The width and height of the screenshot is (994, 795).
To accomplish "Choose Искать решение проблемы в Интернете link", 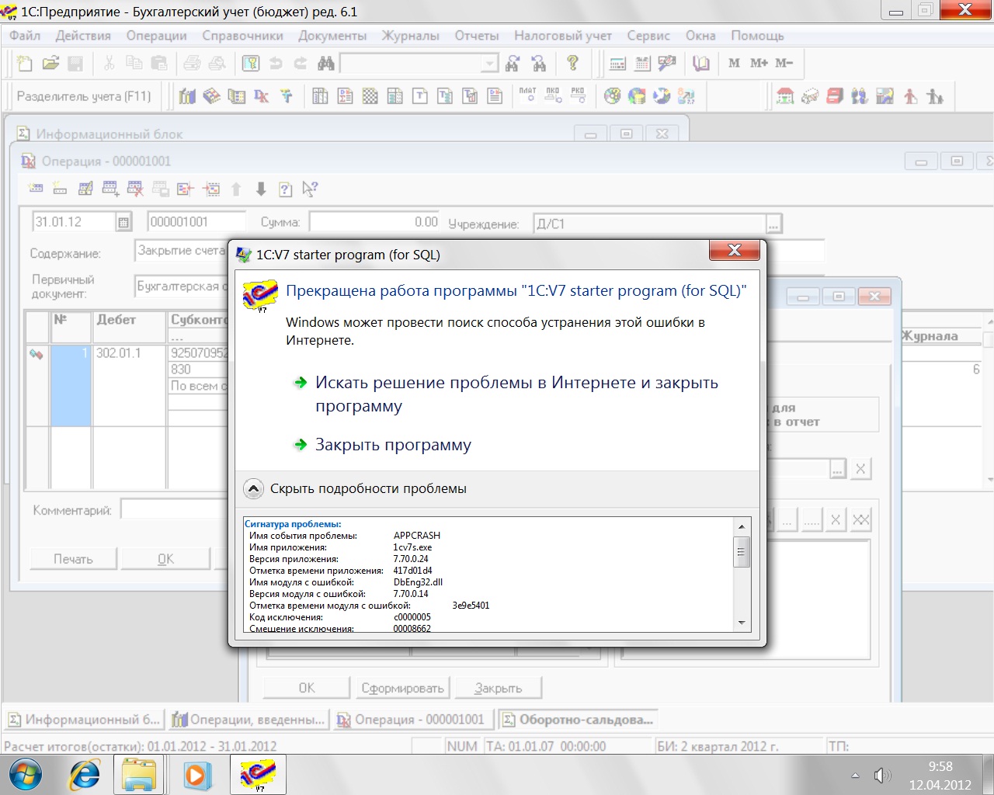I will (x=516, y=394).
